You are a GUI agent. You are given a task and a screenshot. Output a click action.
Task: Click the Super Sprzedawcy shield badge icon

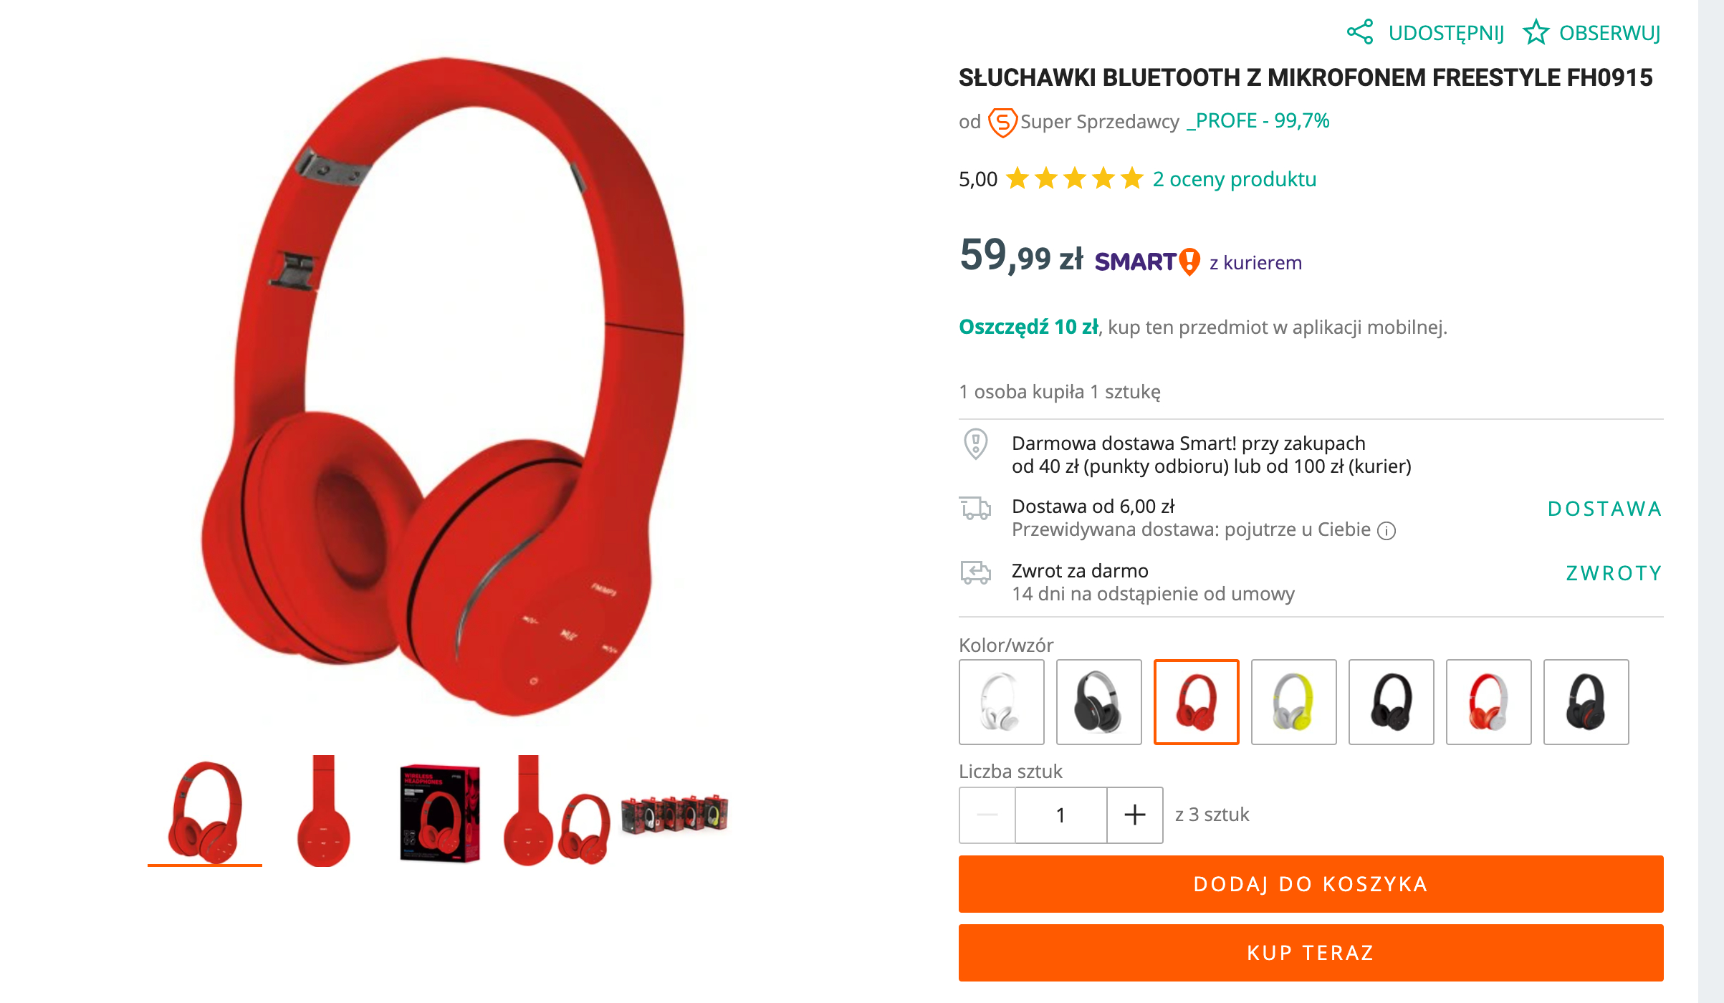click(x=1002, y=122)
